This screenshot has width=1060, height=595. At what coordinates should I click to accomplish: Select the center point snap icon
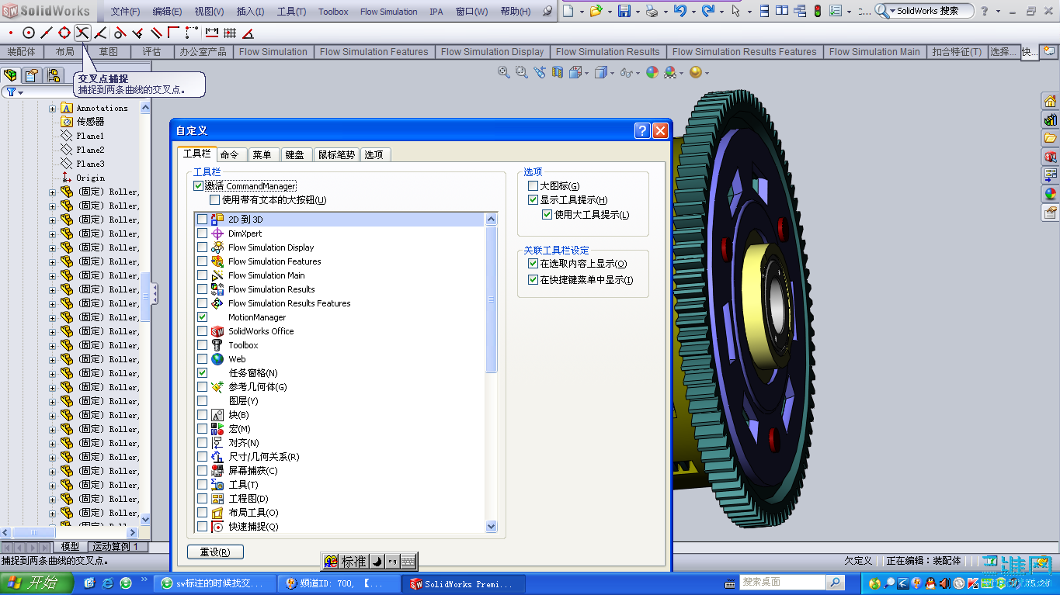(x=29, y=33)
